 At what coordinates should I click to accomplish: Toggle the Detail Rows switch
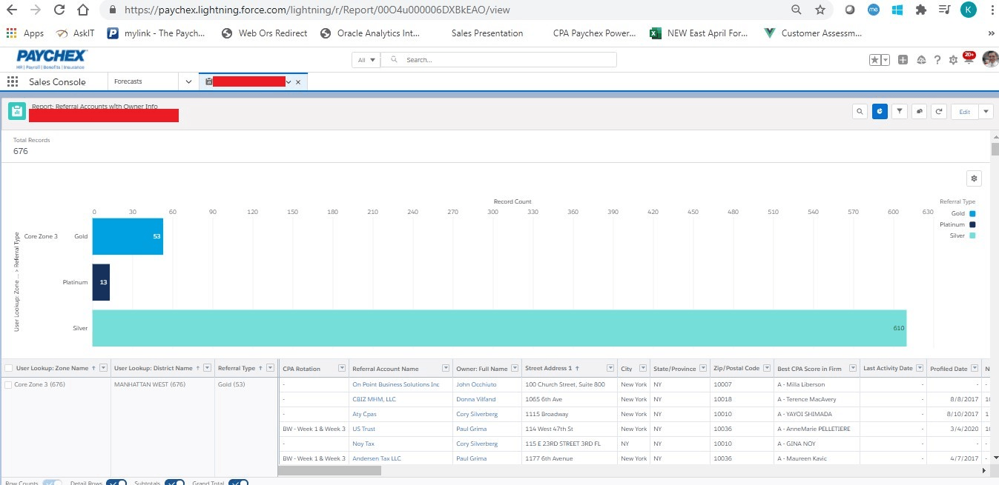pos(116,484)
